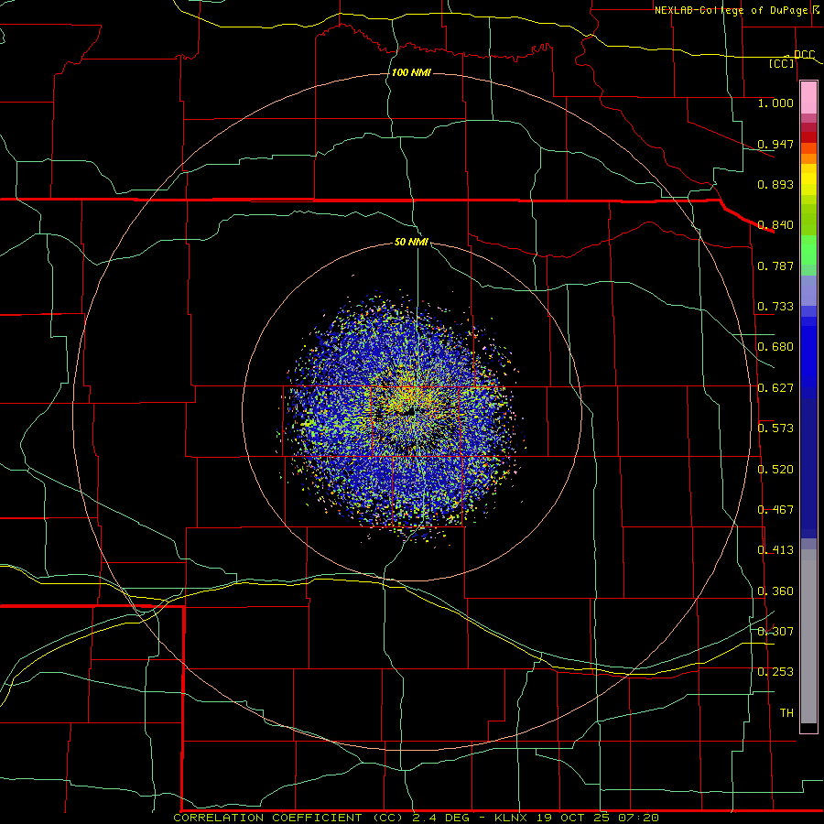
Task: Click the "0.253" color scale value
Action: (775, 672)
